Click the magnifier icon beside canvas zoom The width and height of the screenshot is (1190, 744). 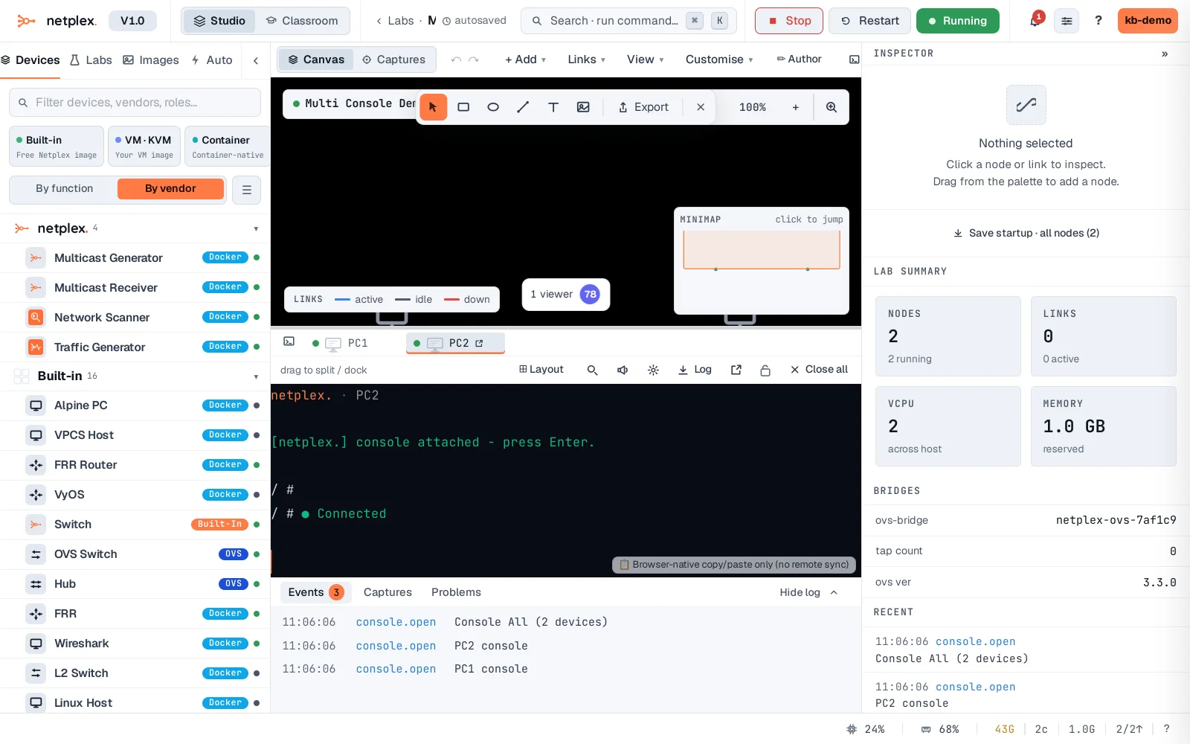tap(832, 107)
